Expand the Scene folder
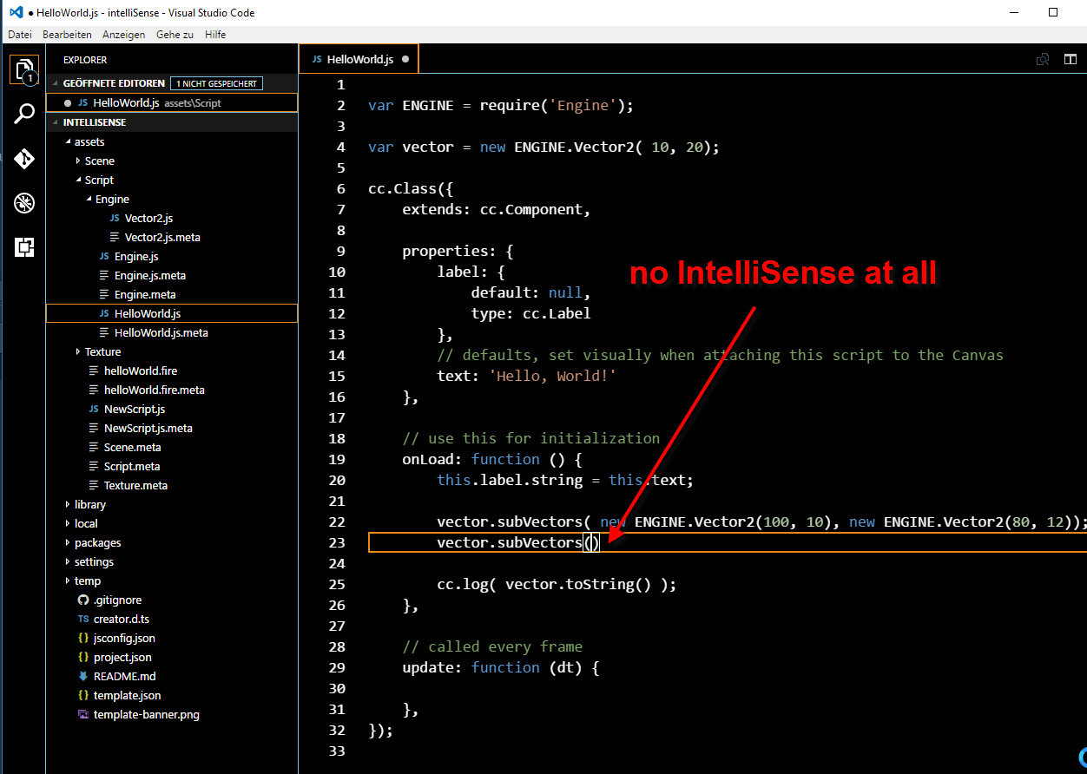 click(99, 161)
